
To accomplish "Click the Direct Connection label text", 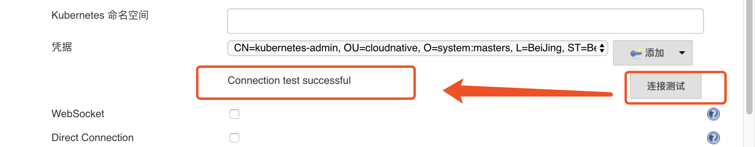I will pos(92,138).
